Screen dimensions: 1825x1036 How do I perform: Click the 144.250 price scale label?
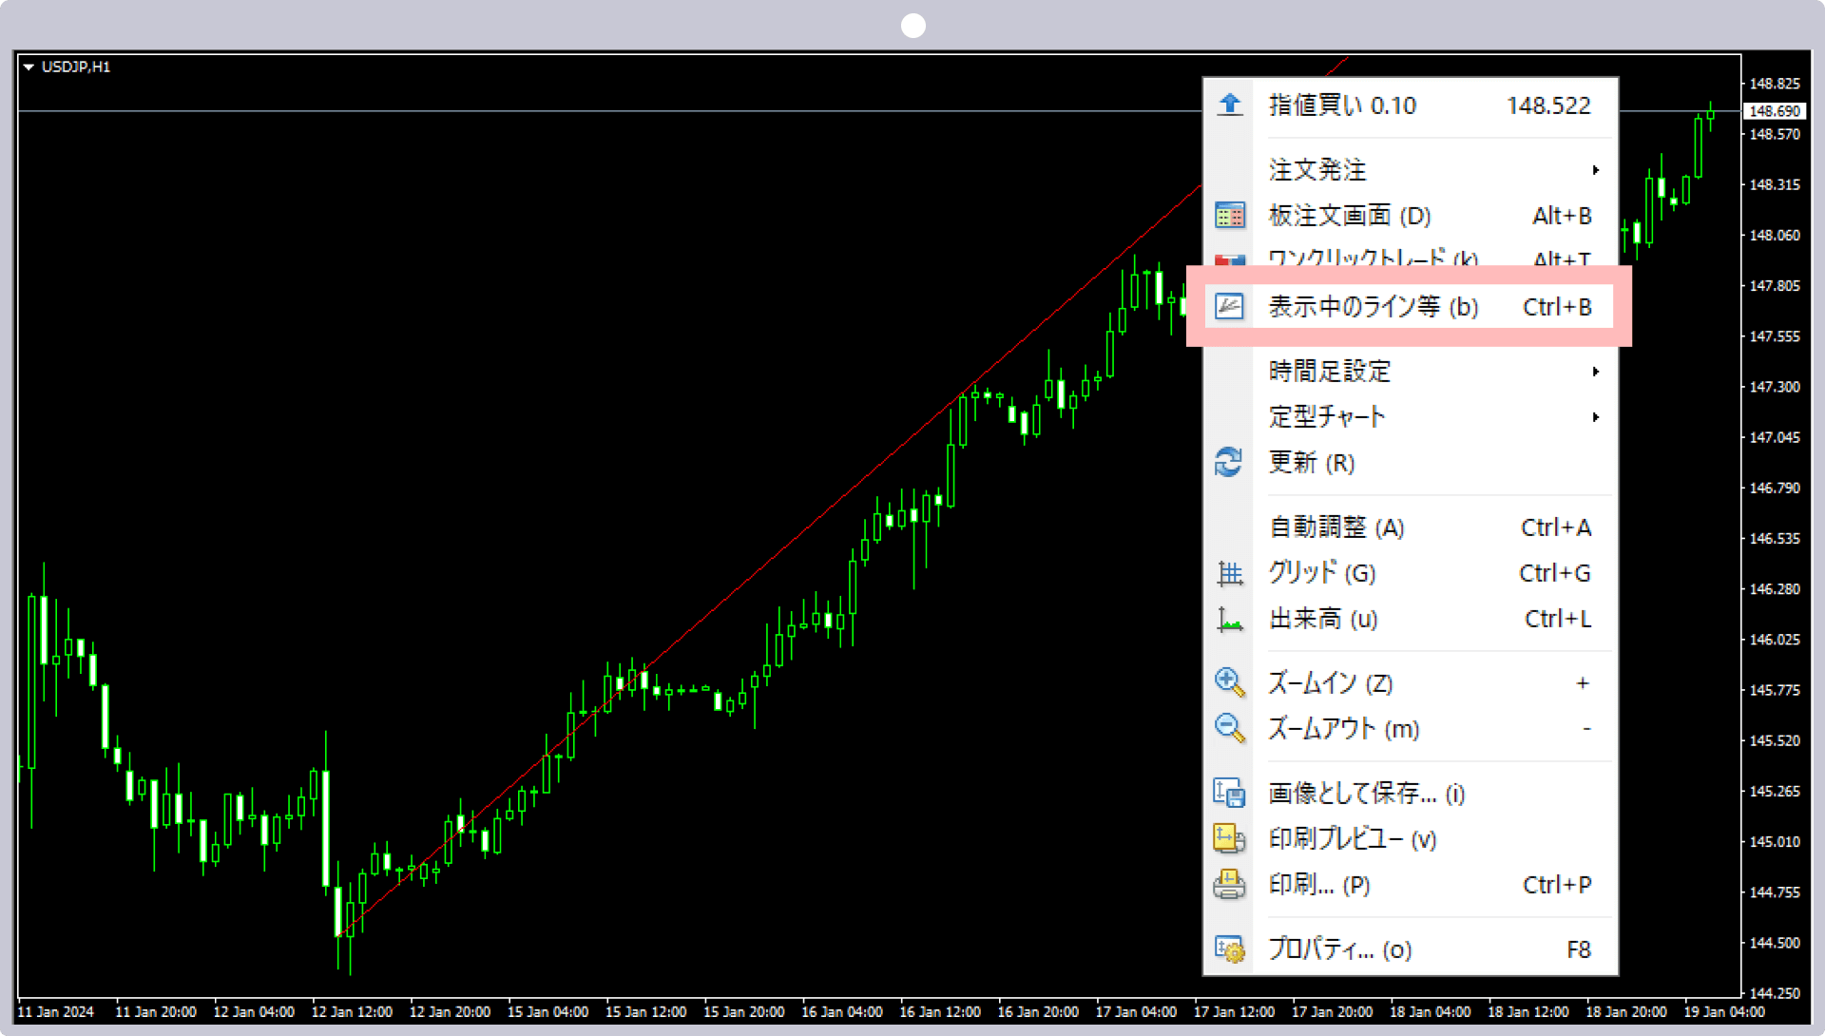click(x=1775, y=993)
